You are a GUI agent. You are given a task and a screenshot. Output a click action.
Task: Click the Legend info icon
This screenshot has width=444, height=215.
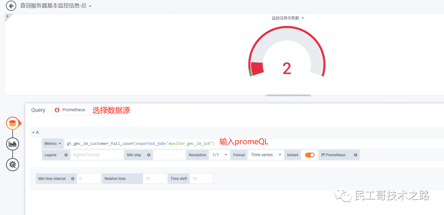[66, 155]
